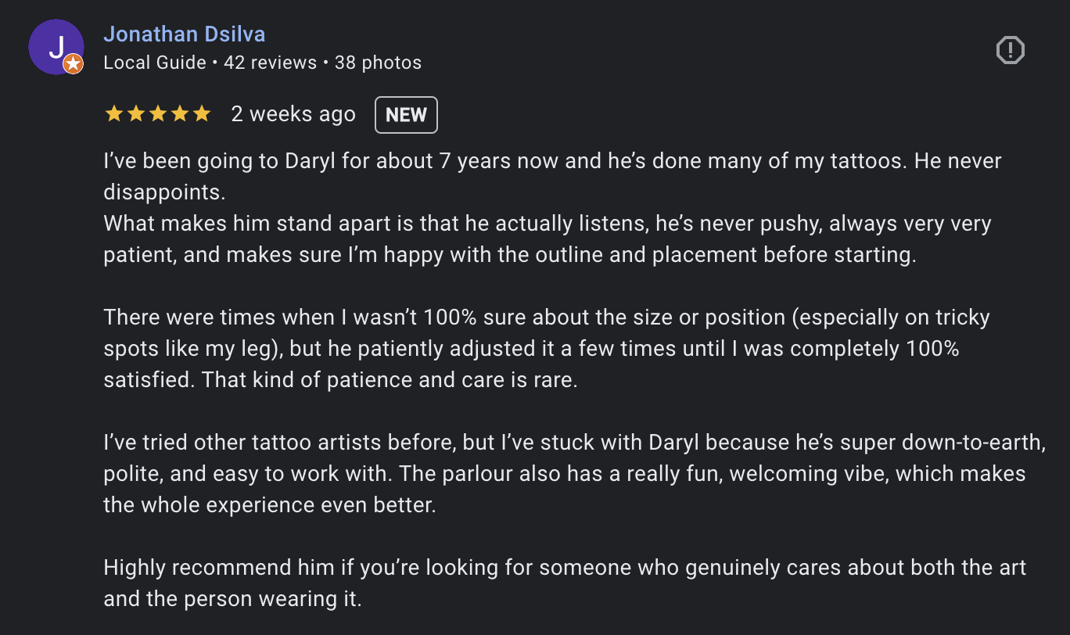Click paragraph starting There were times when
The image size is (1070, 635).
pos(547,349)
